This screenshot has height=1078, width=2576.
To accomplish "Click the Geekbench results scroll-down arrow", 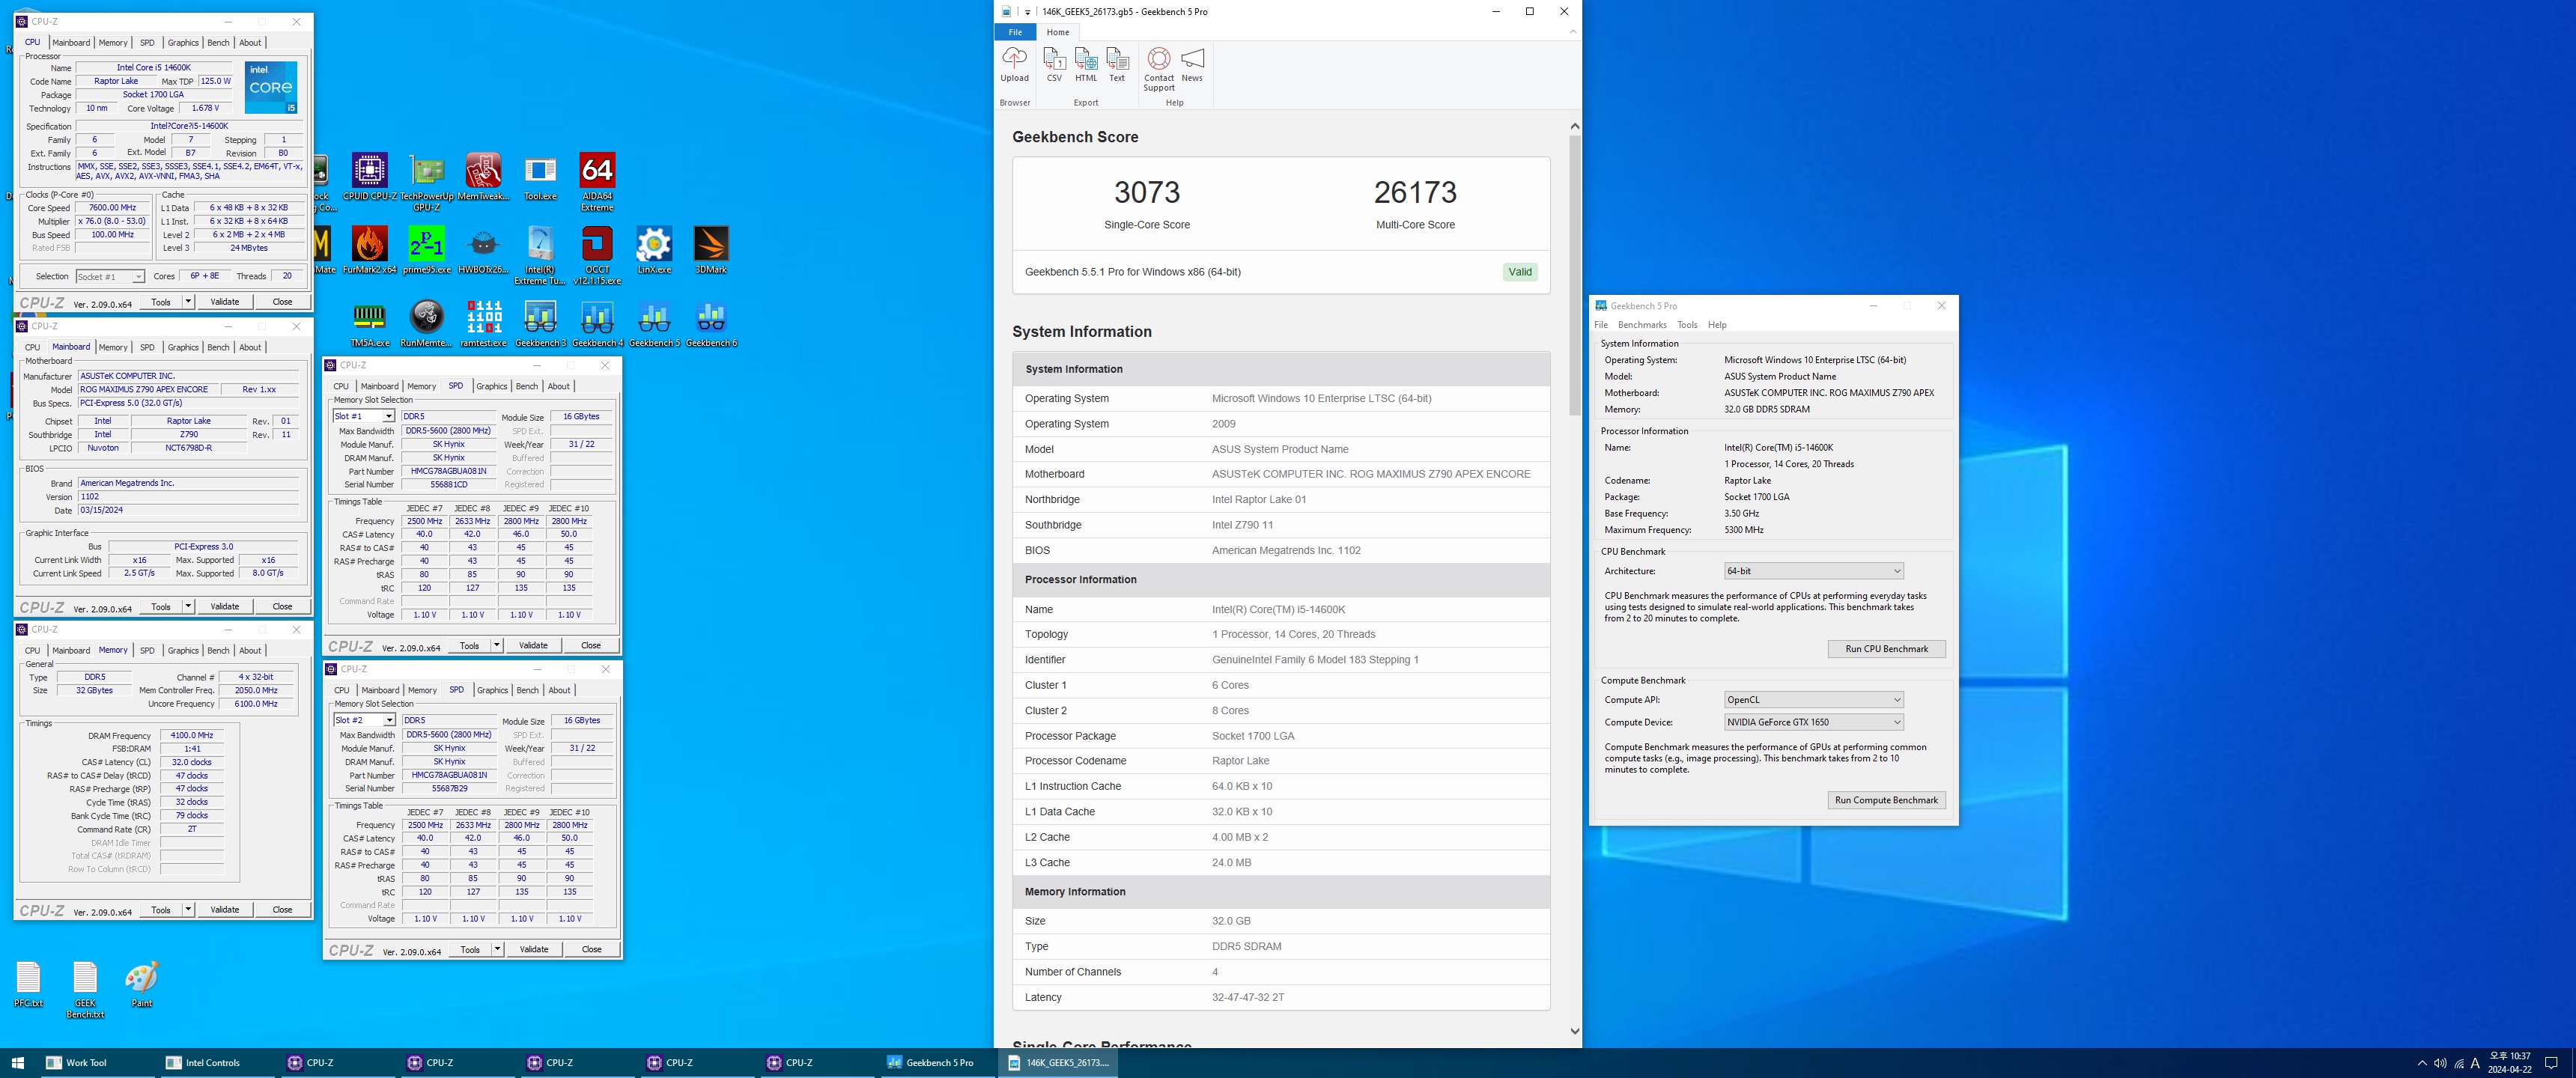I will coord(1575,1031).
